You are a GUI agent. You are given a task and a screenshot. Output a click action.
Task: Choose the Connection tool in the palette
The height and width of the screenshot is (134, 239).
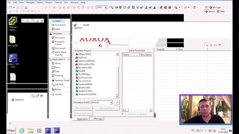point(59,25)
